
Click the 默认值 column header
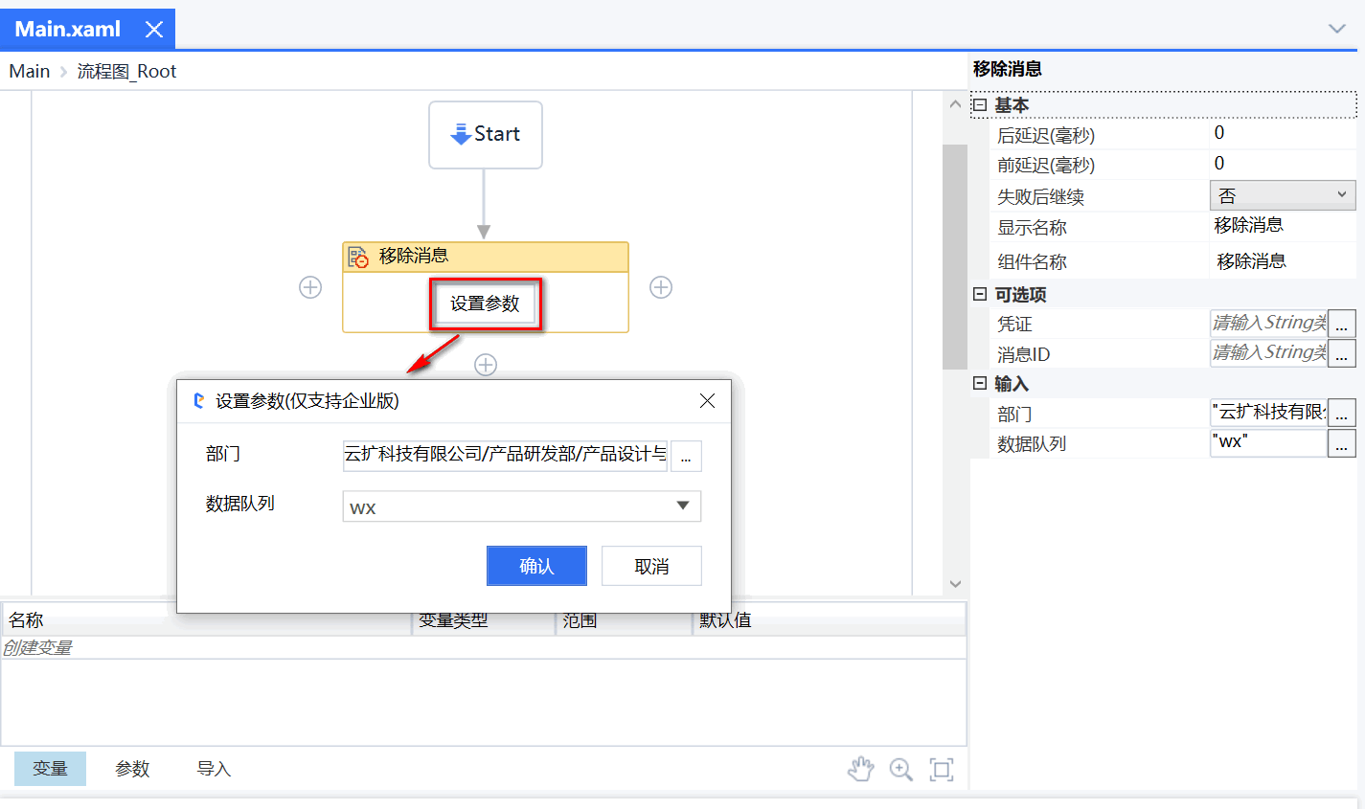(829, 620)
